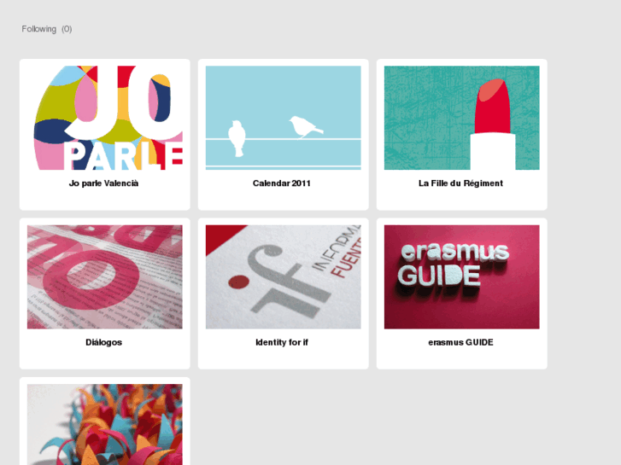The width and height of the screenshot is (621, 465).
Task: Open the lipstick artwork thumbnail
Action: [x=462, y=118]
